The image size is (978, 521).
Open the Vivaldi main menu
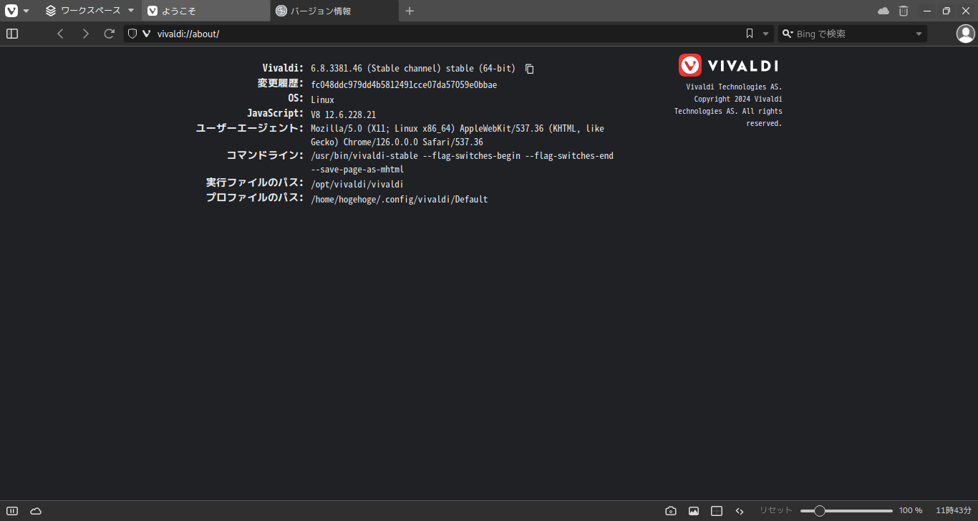click(x=17, y=11)
